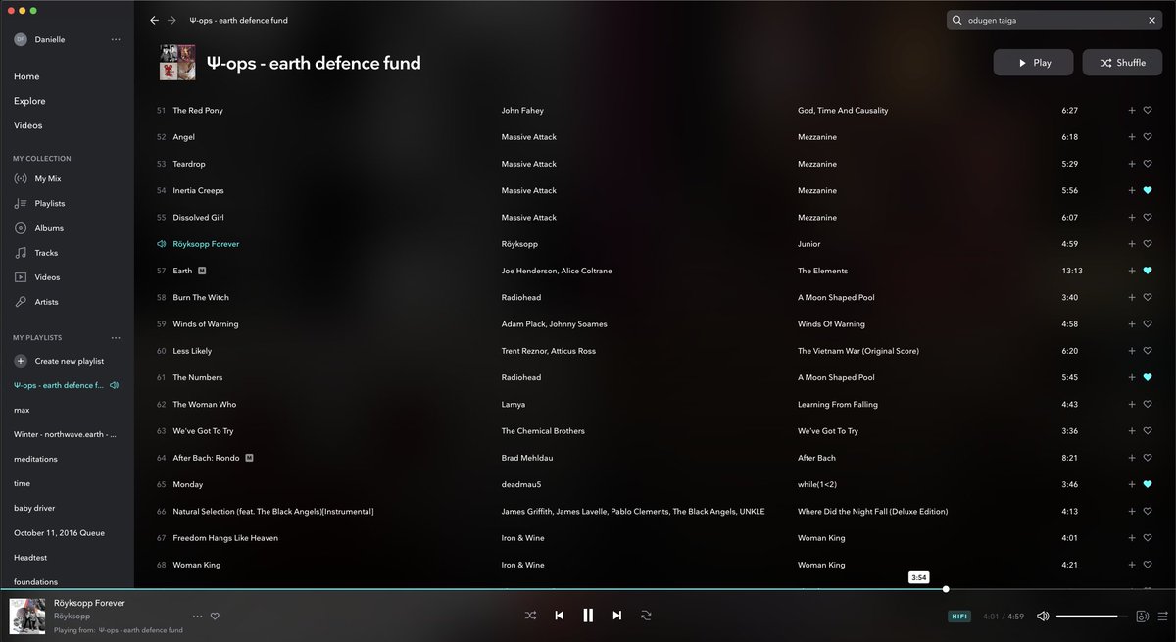Open Danielle's profile options menu
The height and width of the screenshot is (642, 1176).
click(x=116, y=39)
